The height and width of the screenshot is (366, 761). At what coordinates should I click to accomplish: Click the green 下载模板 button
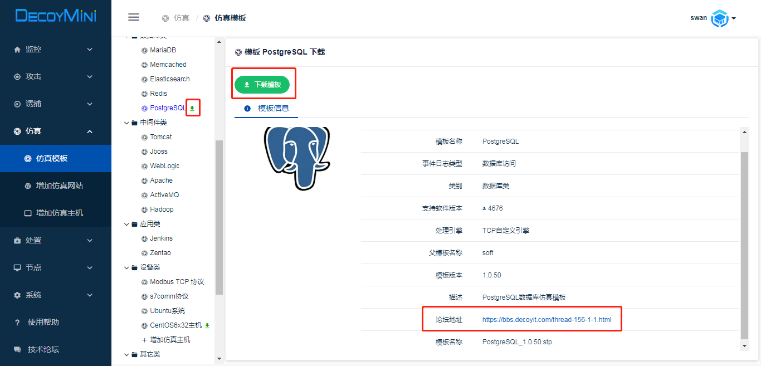tap(262, 85)
